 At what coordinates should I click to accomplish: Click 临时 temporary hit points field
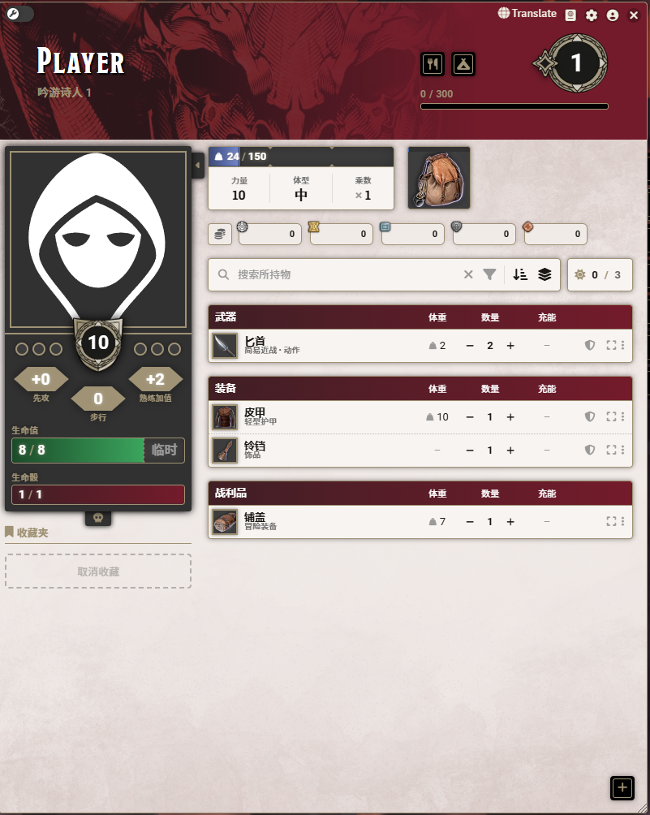click(164, 451)
